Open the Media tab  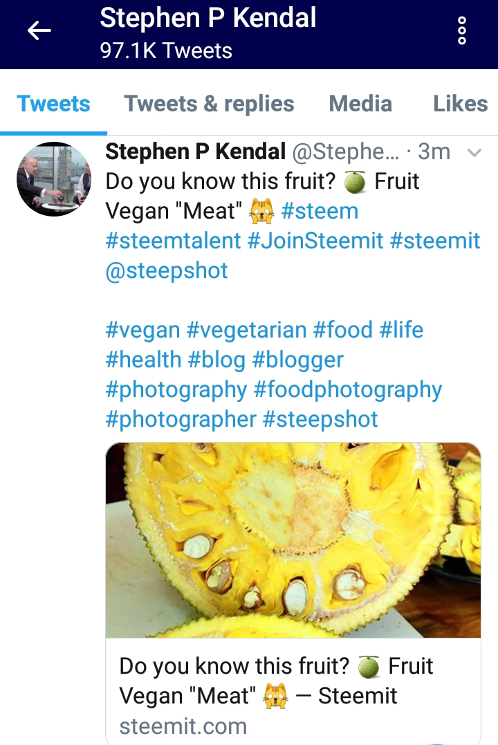(x=361, y=104)
